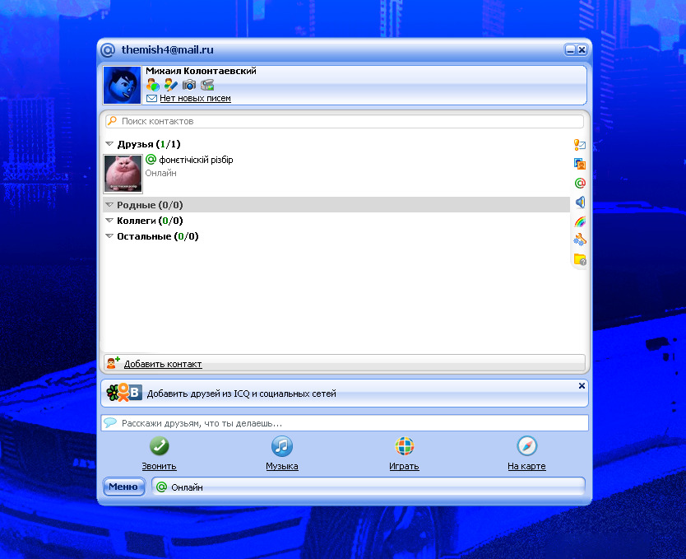Screen dimensions: 686x559
Task: Collapse the 'Остальные (0/0)' group
Action: coord(109,236)
